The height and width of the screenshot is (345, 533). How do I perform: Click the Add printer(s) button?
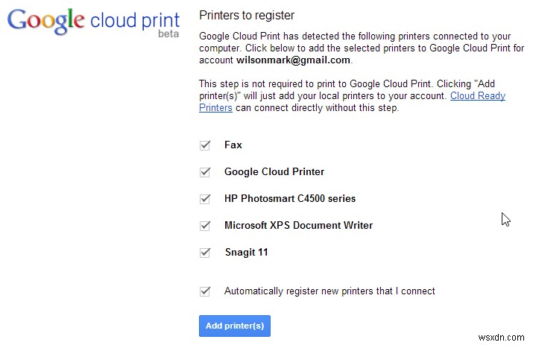tap(235, 326)
